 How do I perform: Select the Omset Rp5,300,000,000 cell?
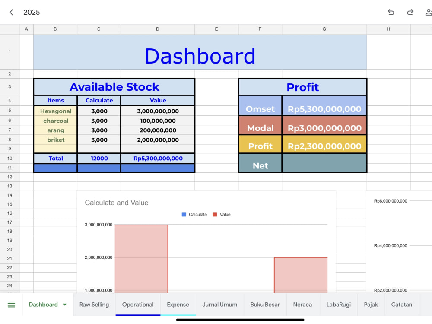(324, 105)
